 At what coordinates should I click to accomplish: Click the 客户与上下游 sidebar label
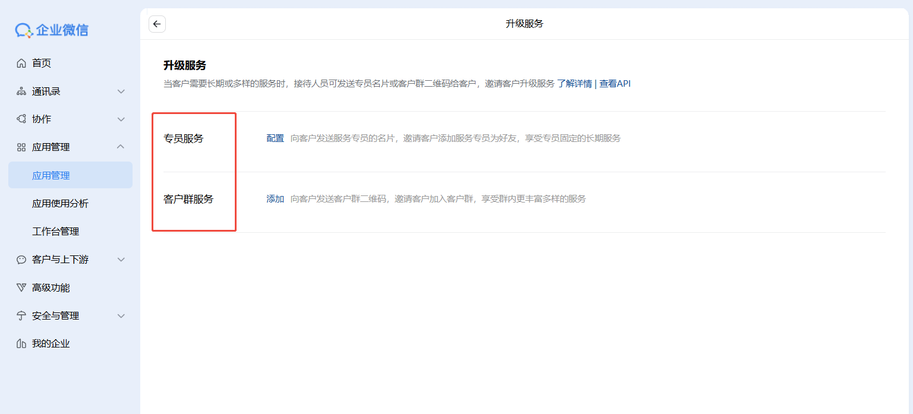click(60, 260)
